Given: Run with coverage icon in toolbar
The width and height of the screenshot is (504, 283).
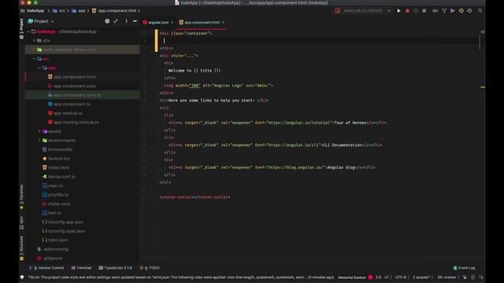Looking at the screenshot, I should (x=416, y=10).
